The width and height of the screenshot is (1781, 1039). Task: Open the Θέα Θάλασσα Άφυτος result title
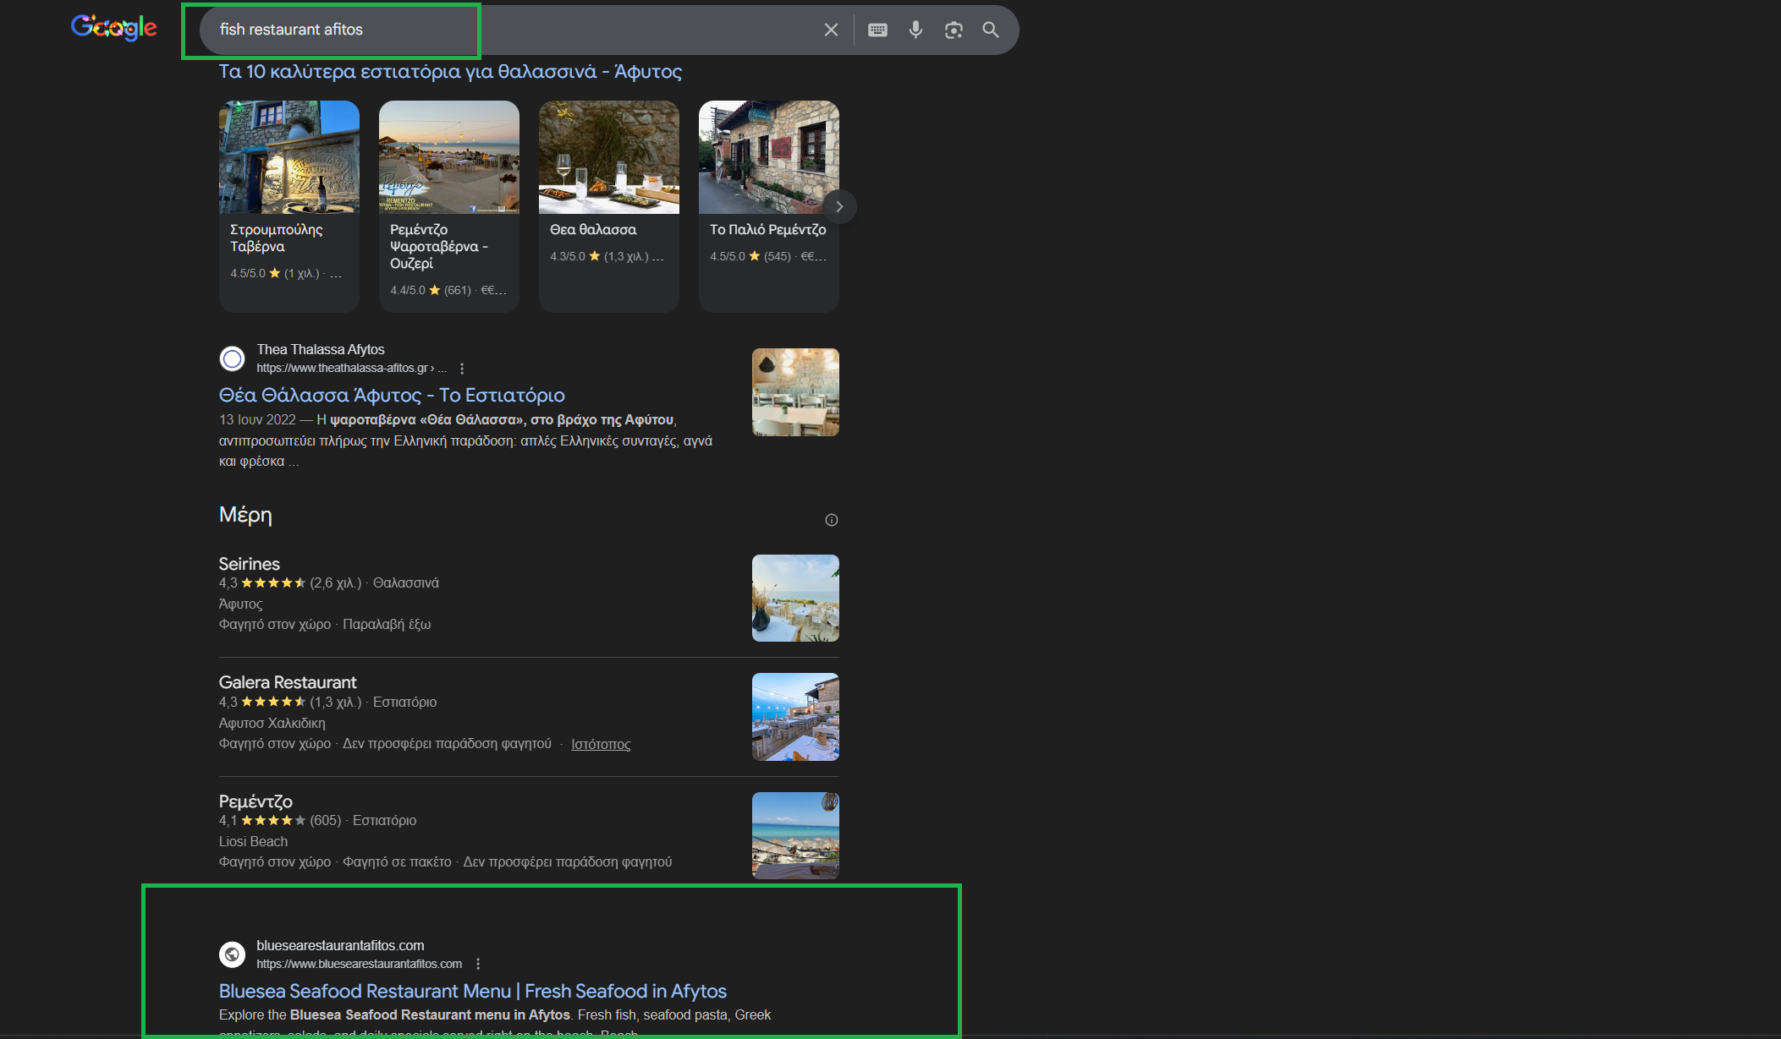coord(391,395)
